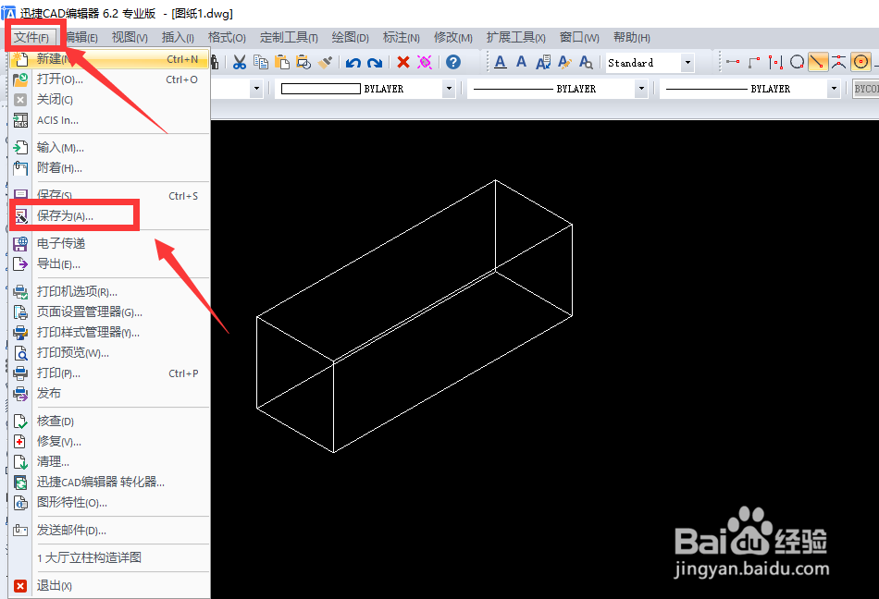Choose ACIS In... menu entry
Screen dimensions: 879x599
coord(109,120)
